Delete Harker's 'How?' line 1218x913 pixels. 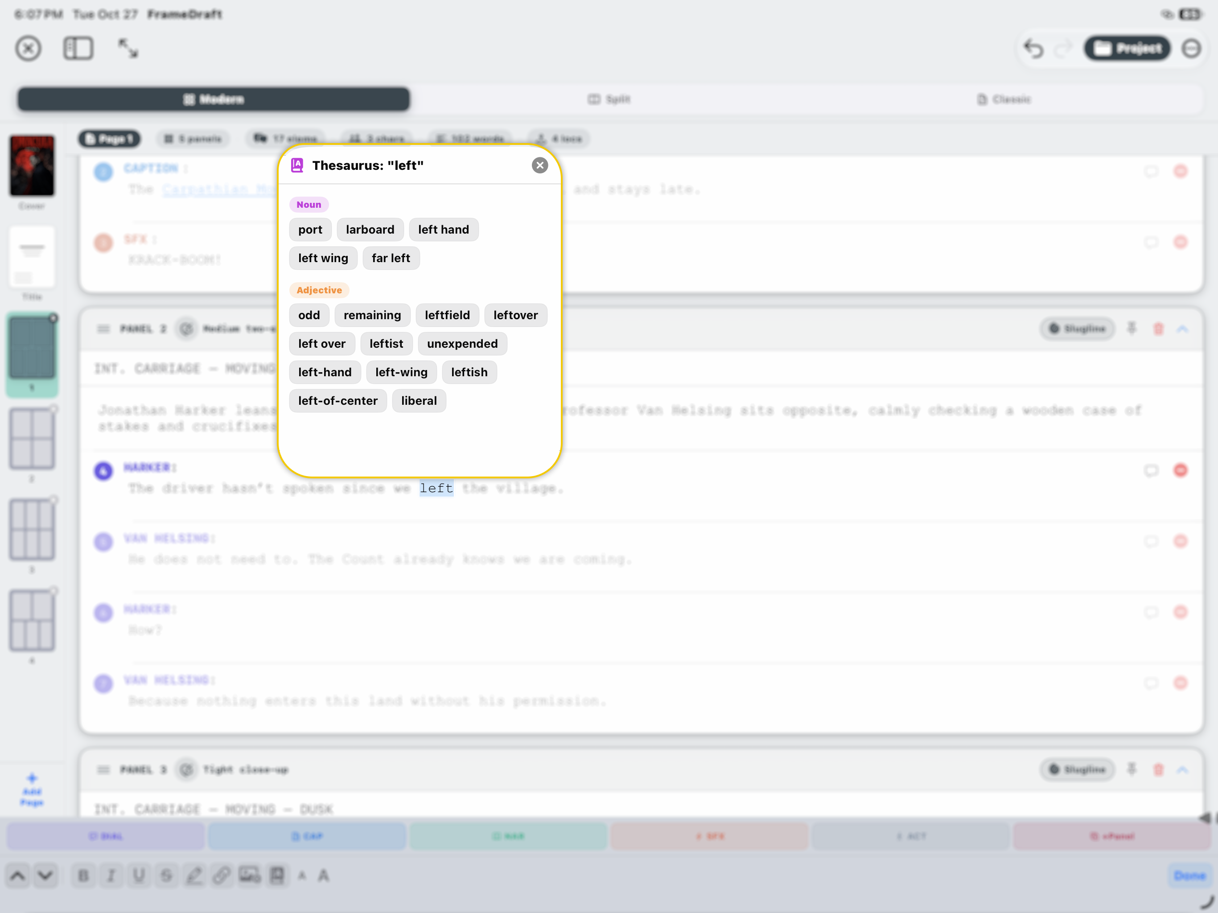[x=1180, y=612]
